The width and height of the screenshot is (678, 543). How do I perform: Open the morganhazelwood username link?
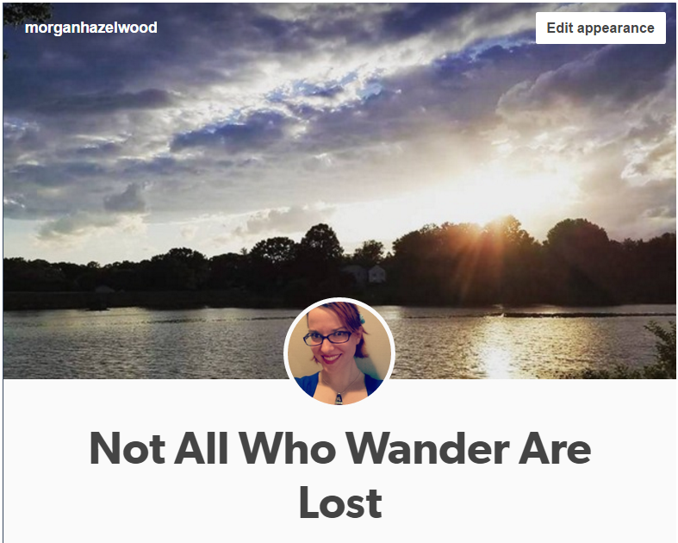click(x=91, y=28)
